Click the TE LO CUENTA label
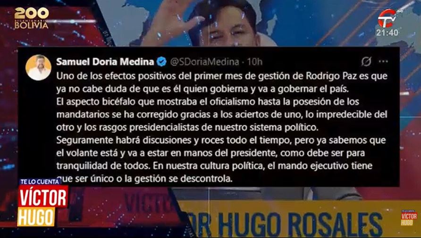Screen dimensions: 421x238 click(x=40, y=182)
